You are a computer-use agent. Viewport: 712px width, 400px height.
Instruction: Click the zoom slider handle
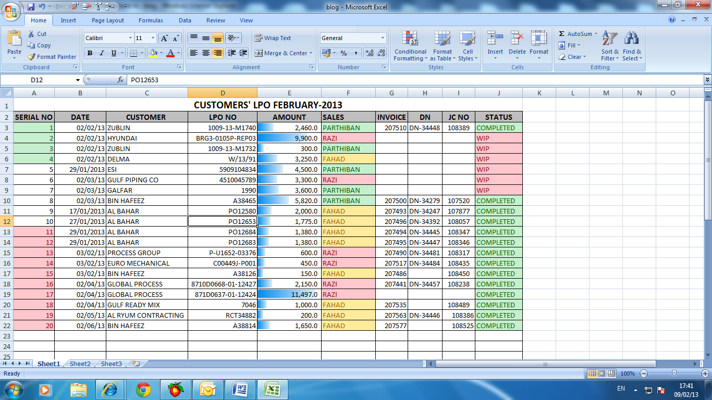(674, 373)
